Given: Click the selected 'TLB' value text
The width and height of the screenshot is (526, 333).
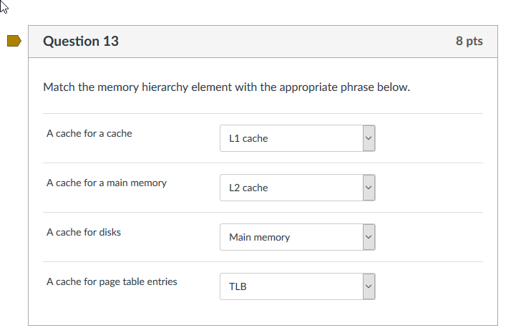Looking at the screenshot, I should [x=238, y=286].
